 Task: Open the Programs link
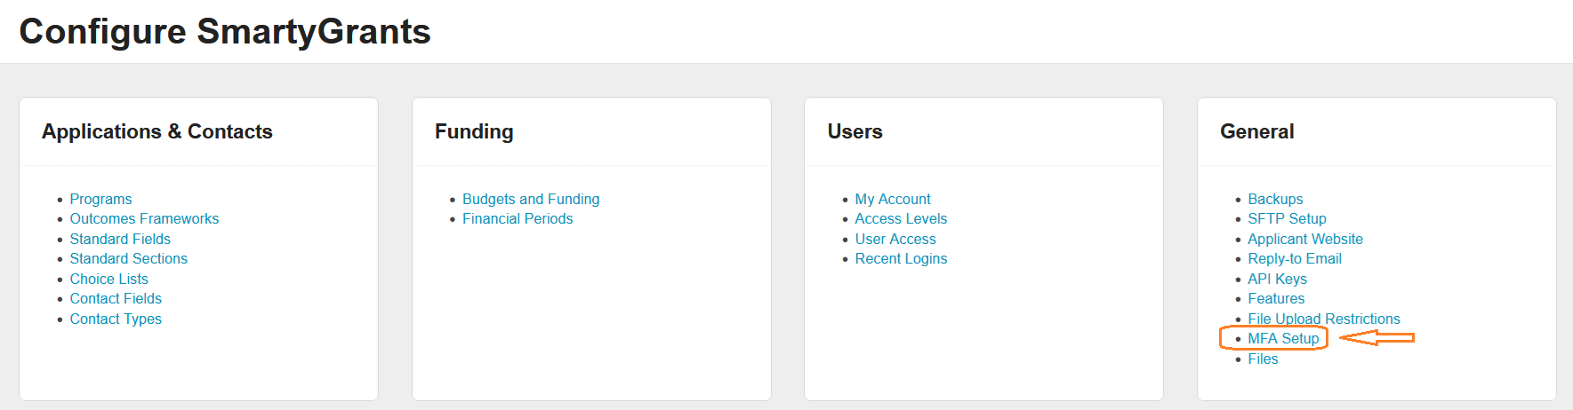(x=100, y=199)
